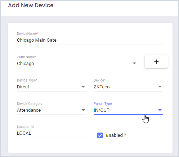This screenshot has width=179, height=157.
Task: Click the Device Category dropdown arrow icon
Action: click(83, 110)
